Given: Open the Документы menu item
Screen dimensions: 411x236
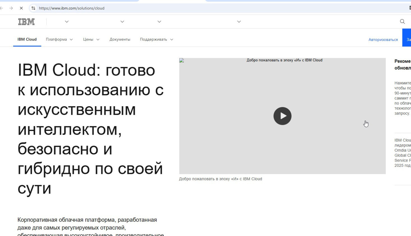Looking at the screenshot, I should pos(120,39).
